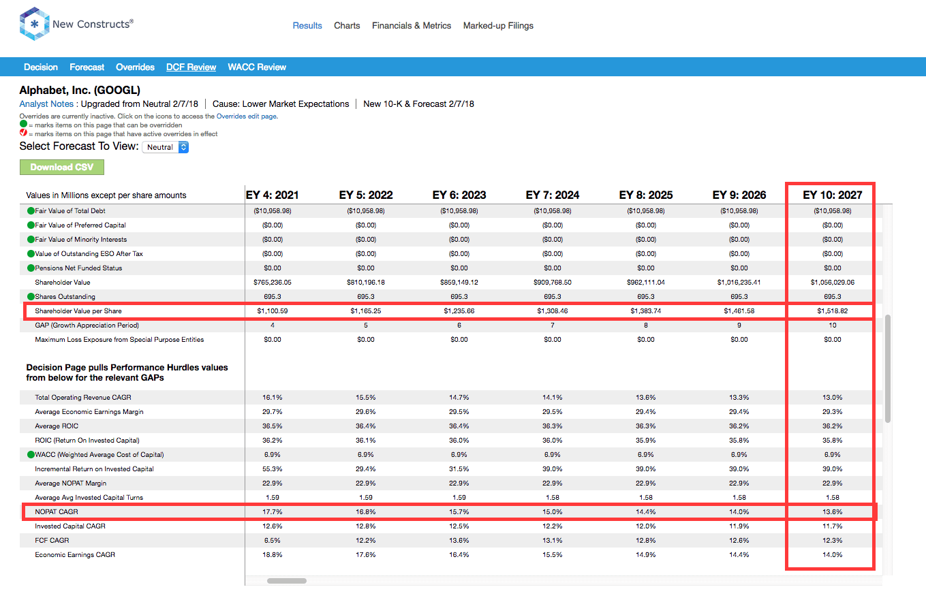Click the Alphabet, Inc. (GOOGL) heading
This screenshot has width=926, height=602.
pyautogui.click(x=80, y=90)
